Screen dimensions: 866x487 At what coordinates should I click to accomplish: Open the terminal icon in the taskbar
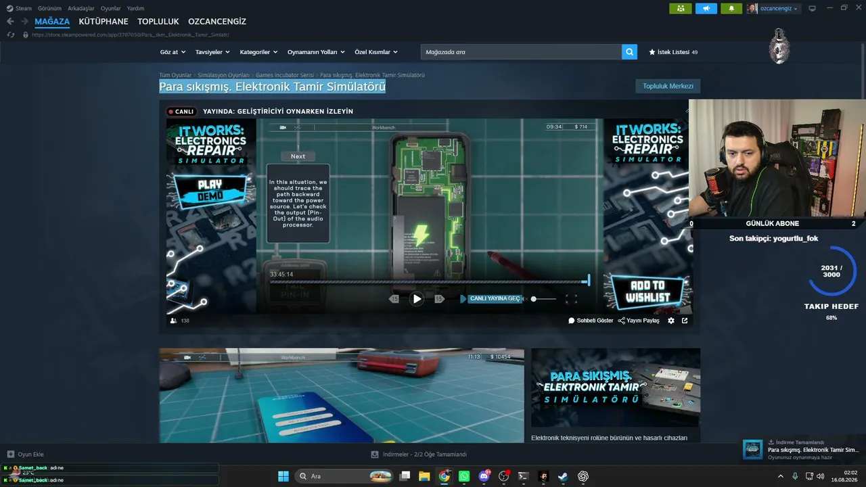pyautogui.click(x=523, y=476)
